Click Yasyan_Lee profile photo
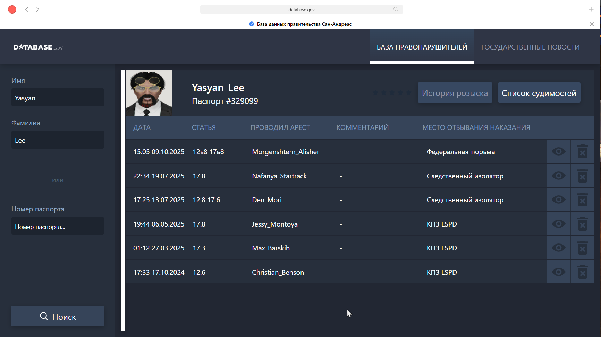Screen dimensions: 601x337 [x=149, y=92]
